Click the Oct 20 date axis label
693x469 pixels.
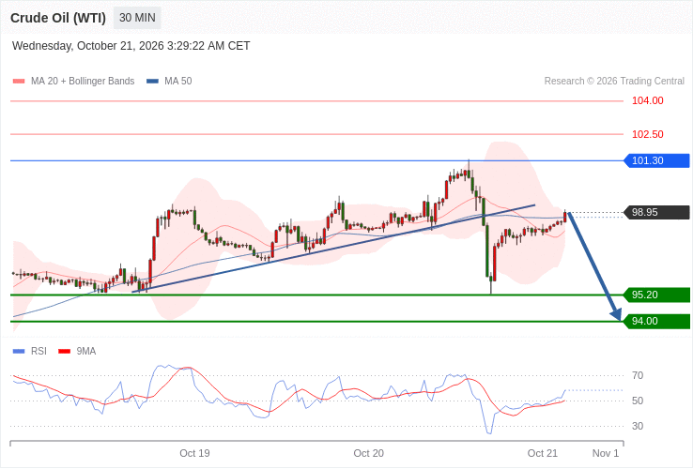click(x=369, y=454)
